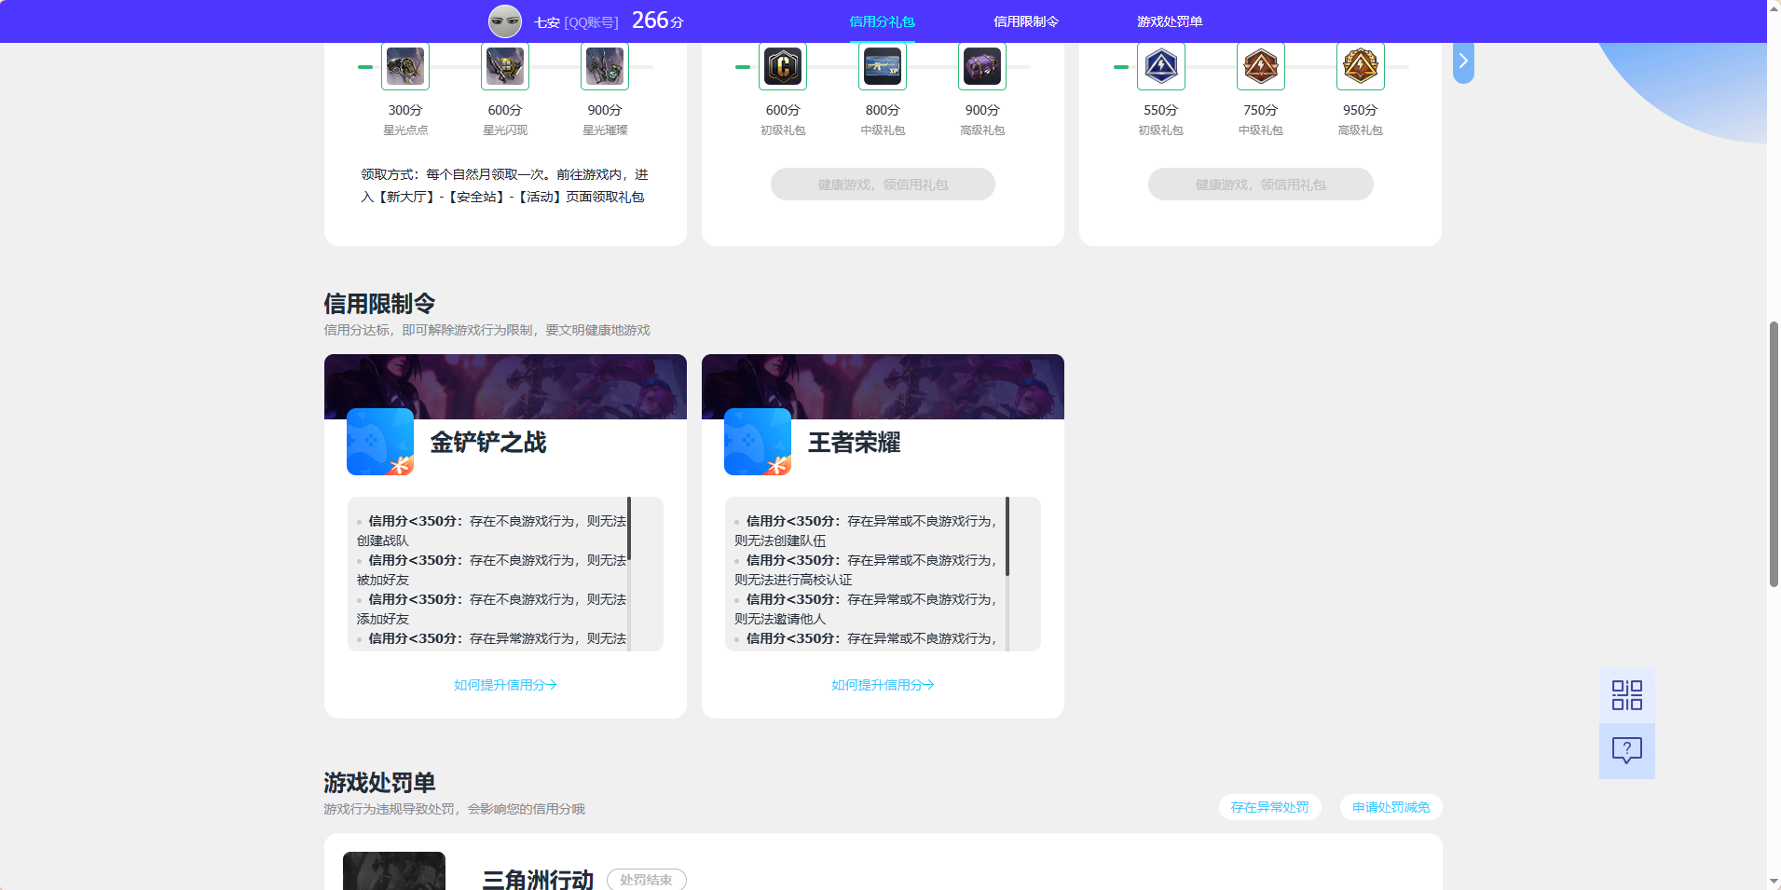This screenshot has width=1781, height=890.
Task: Click the 三角洲行动 game thumbnail
Action: point(394,870)
